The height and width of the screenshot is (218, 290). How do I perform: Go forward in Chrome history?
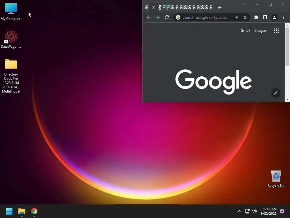click(x=158, y=17)
